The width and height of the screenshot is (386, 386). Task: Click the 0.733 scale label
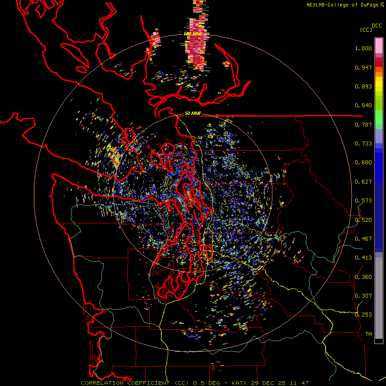click(x=363, y=144)
